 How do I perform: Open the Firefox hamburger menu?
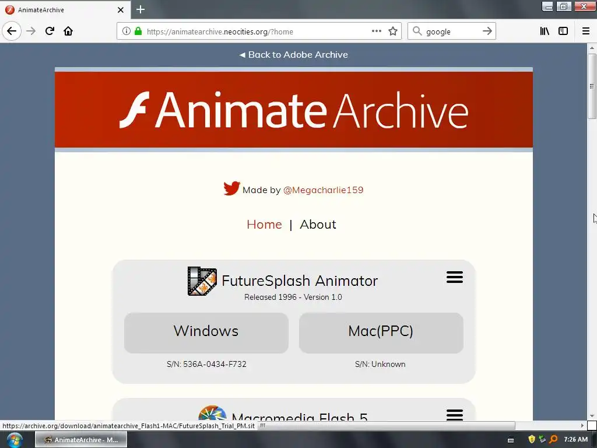[x=586, y=32]
